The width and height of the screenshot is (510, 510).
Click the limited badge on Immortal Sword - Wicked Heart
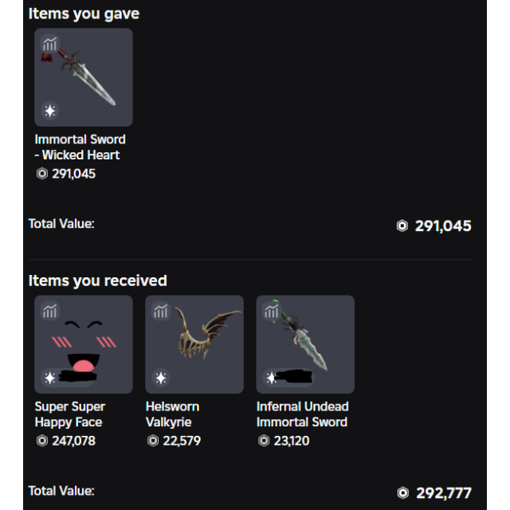(50, 110)
